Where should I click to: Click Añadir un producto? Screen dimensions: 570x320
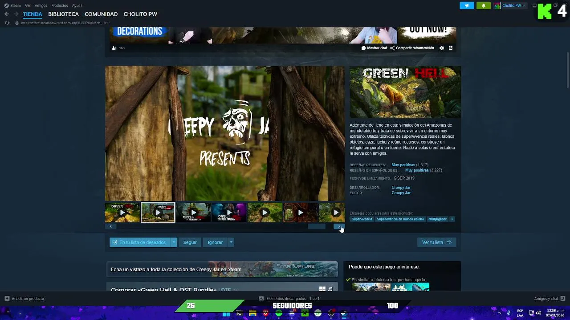(x=24, y=299)
